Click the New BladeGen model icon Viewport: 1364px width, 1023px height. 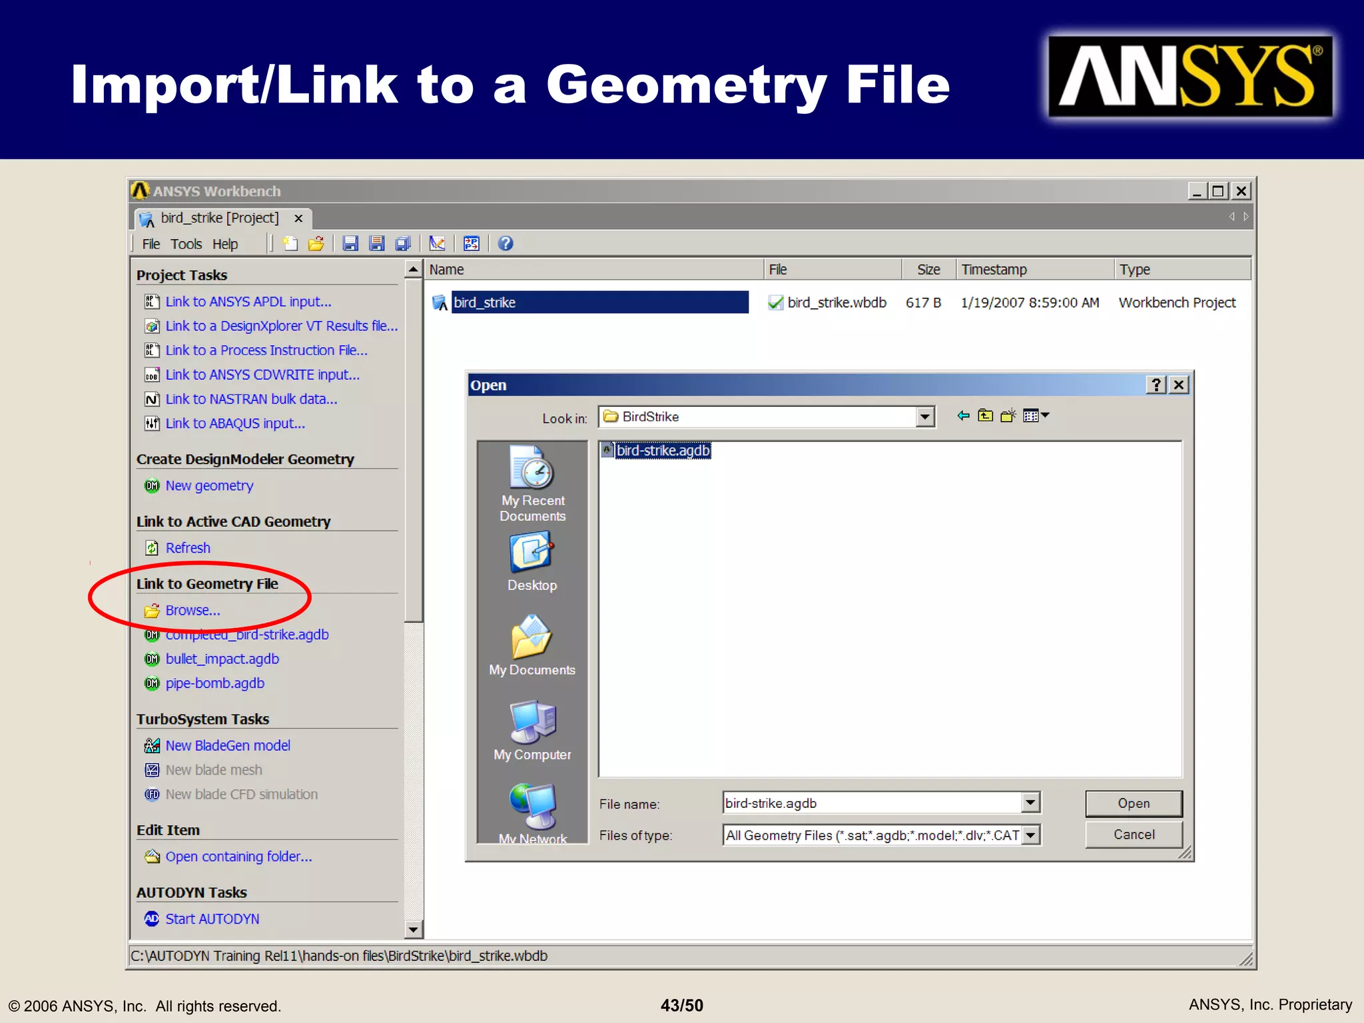pos(152,745)
